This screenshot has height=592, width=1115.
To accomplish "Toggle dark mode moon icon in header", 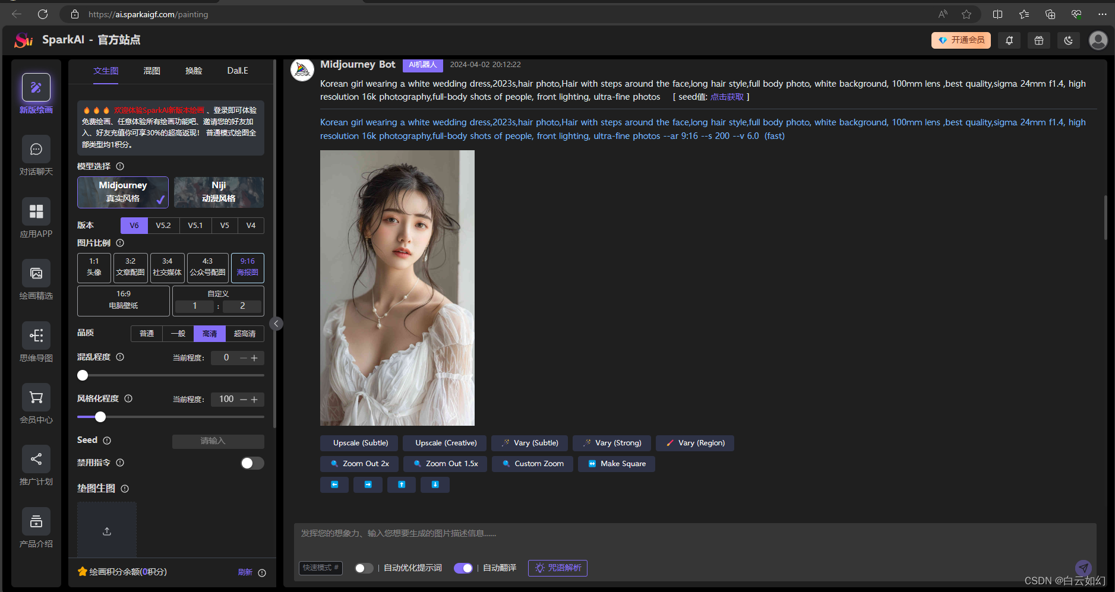I will (1068, 40).
